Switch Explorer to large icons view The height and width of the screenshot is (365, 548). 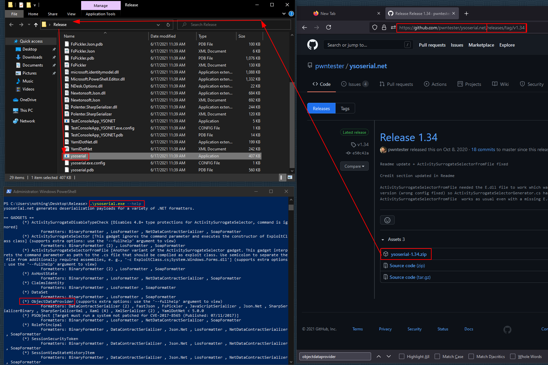tap(290, 177)
